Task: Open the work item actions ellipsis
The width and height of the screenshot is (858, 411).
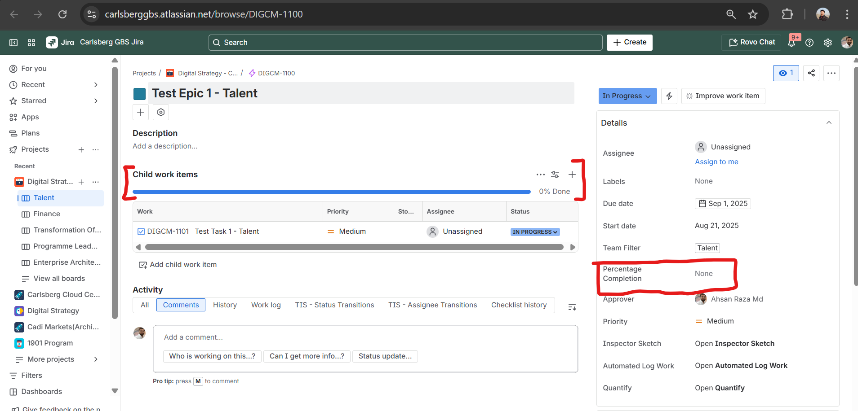Action: pyautogui.click(x=831, y=73)
